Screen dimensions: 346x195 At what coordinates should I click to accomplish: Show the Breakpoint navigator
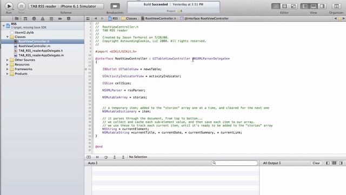pos(60,19)
